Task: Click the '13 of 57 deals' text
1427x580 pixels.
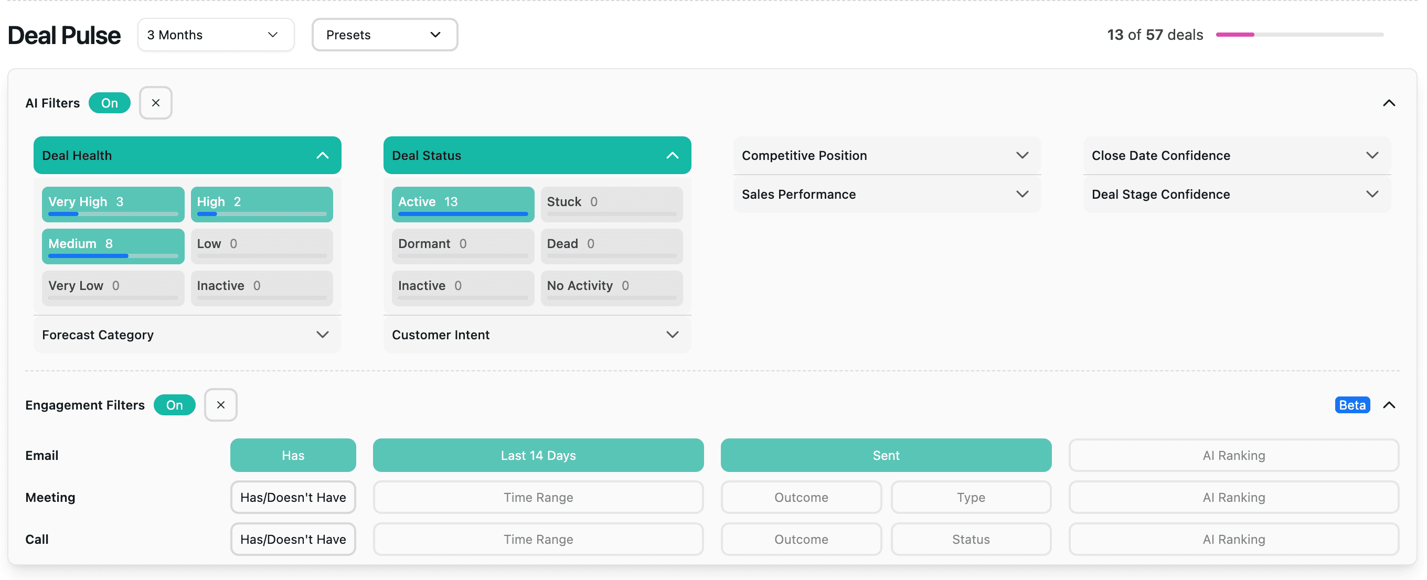Action: [1155, 35]
